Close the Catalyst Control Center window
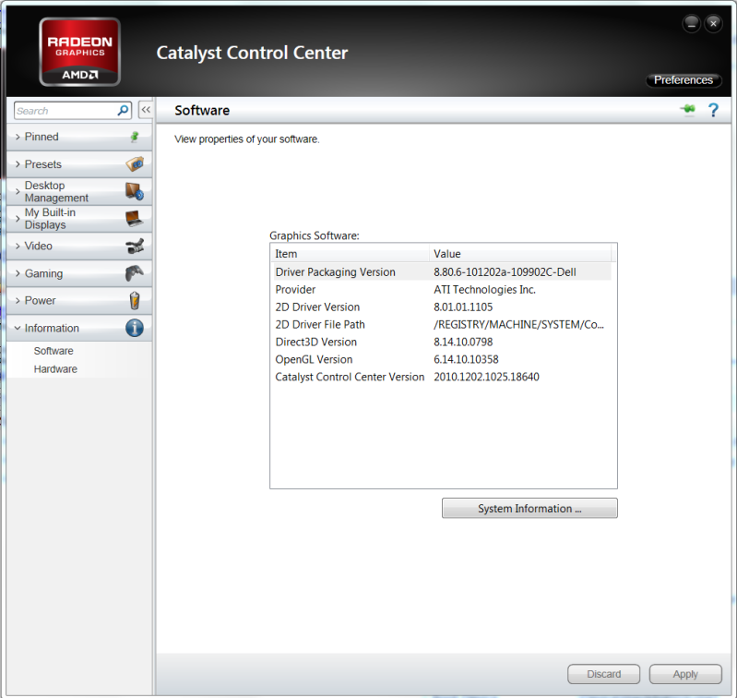The image size is (737, 698). coord(713,23)
